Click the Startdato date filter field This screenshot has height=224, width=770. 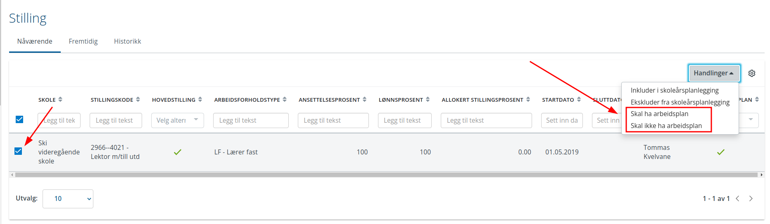click(562, 120)
